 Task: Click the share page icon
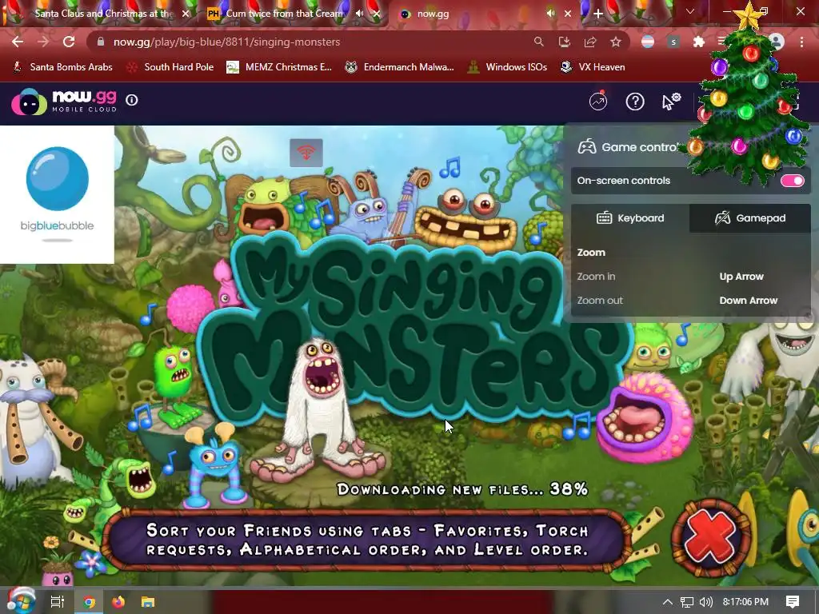click(590, 42)
